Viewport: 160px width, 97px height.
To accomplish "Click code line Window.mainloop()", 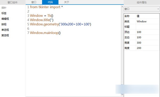I will coord(45,33).
